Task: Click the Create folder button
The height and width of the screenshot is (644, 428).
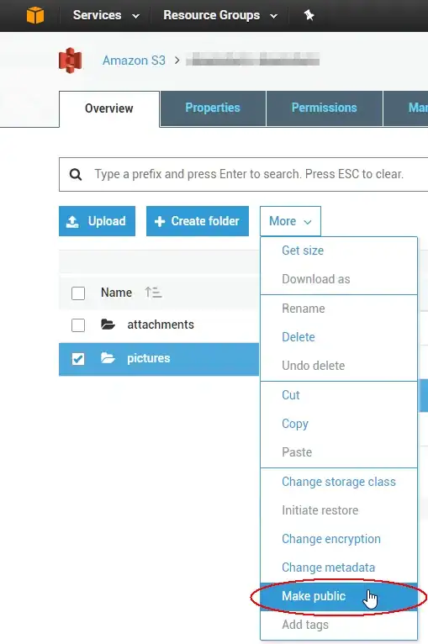Action: click(x=198, y=221)
